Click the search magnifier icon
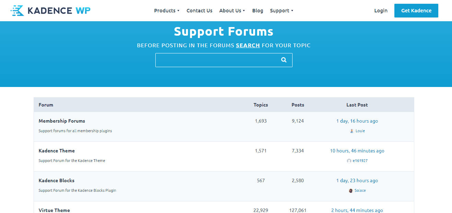Viewport: 452px width, 213px height. [x=284, y=60]
